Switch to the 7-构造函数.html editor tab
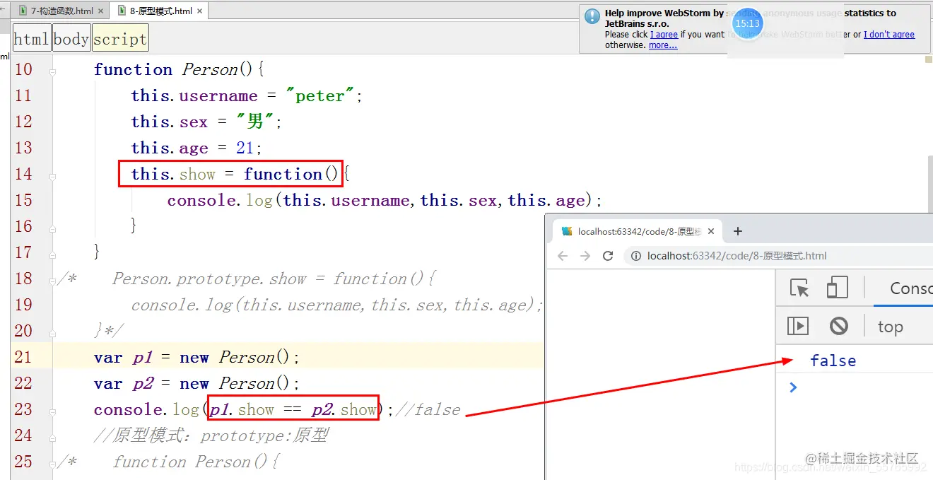This screenshot has width=933, height=480. point(61,11)
